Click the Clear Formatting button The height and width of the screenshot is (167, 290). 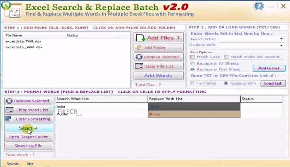[x=29, y=119]
